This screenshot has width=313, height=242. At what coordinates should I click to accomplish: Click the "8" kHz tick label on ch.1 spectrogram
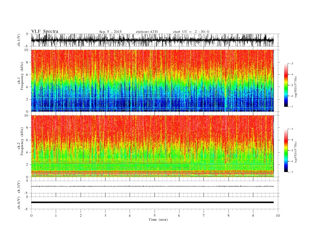click(27, 62)
